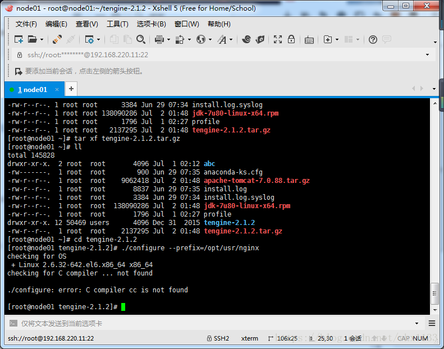Close the node01 tab with x

click(x=57, y=90)
